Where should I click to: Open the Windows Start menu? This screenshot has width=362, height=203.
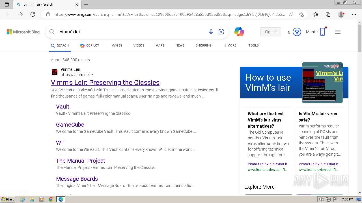point(8,199)
